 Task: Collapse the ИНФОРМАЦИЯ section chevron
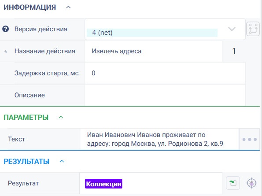[68, 7]
